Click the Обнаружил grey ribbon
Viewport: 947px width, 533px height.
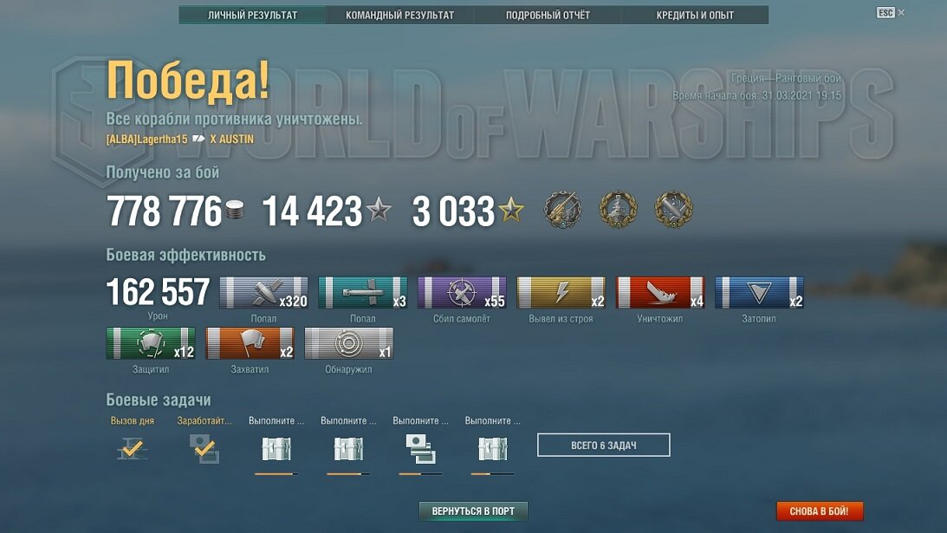point(349,343)
